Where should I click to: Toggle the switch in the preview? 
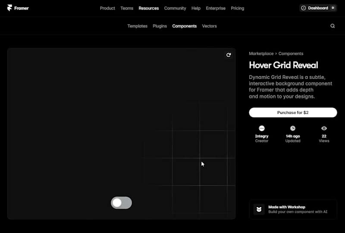click(122, 203)
